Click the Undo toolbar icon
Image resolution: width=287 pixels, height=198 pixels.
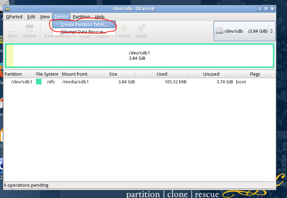point(124,28)
